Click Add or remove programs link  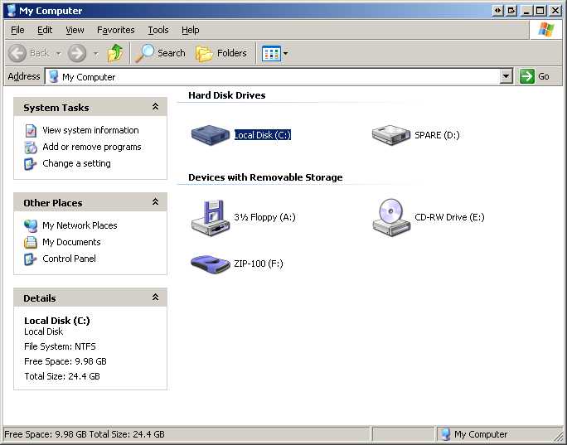point(92,147)
